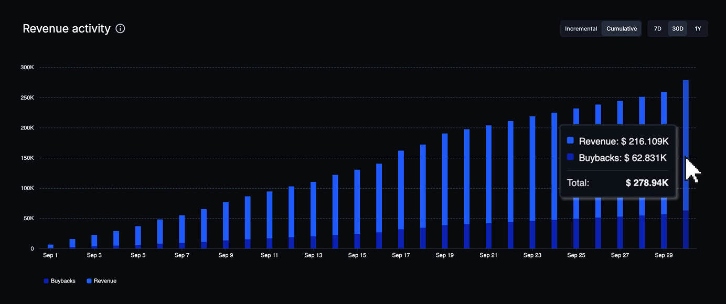Choose the 30D time range
The width and height of the screenshot is (726, 304).
[678, 29]
